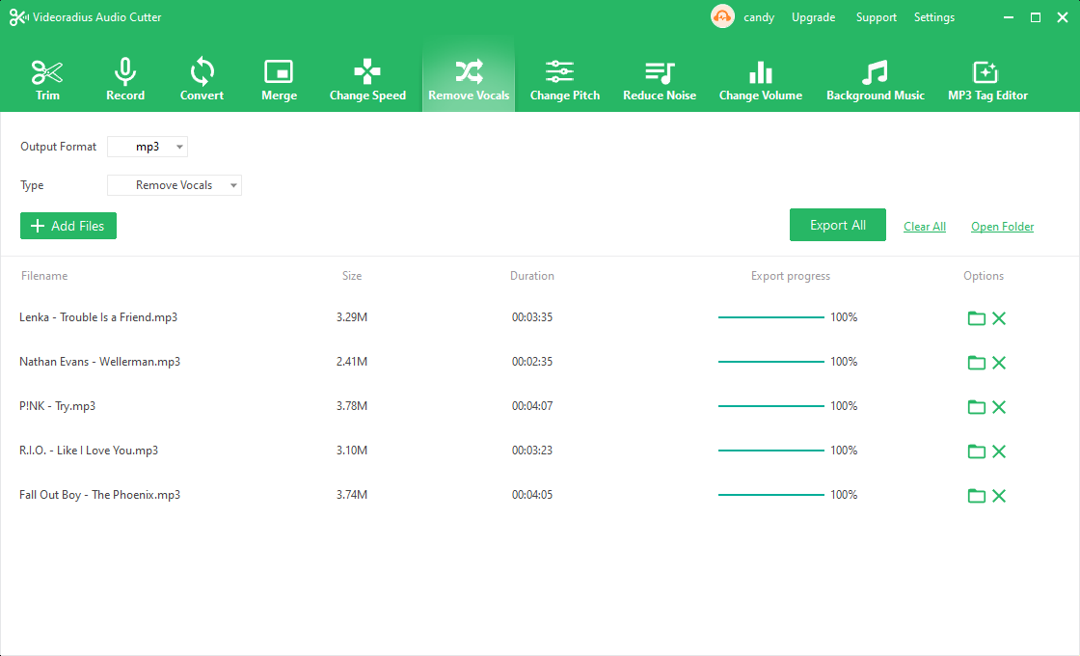Click the 00:04:07 duration value
The width and height of the screenshot is (1080, 656).
[531, 406]
